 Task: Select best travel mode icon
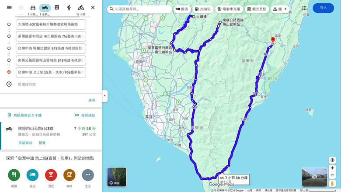21,7
